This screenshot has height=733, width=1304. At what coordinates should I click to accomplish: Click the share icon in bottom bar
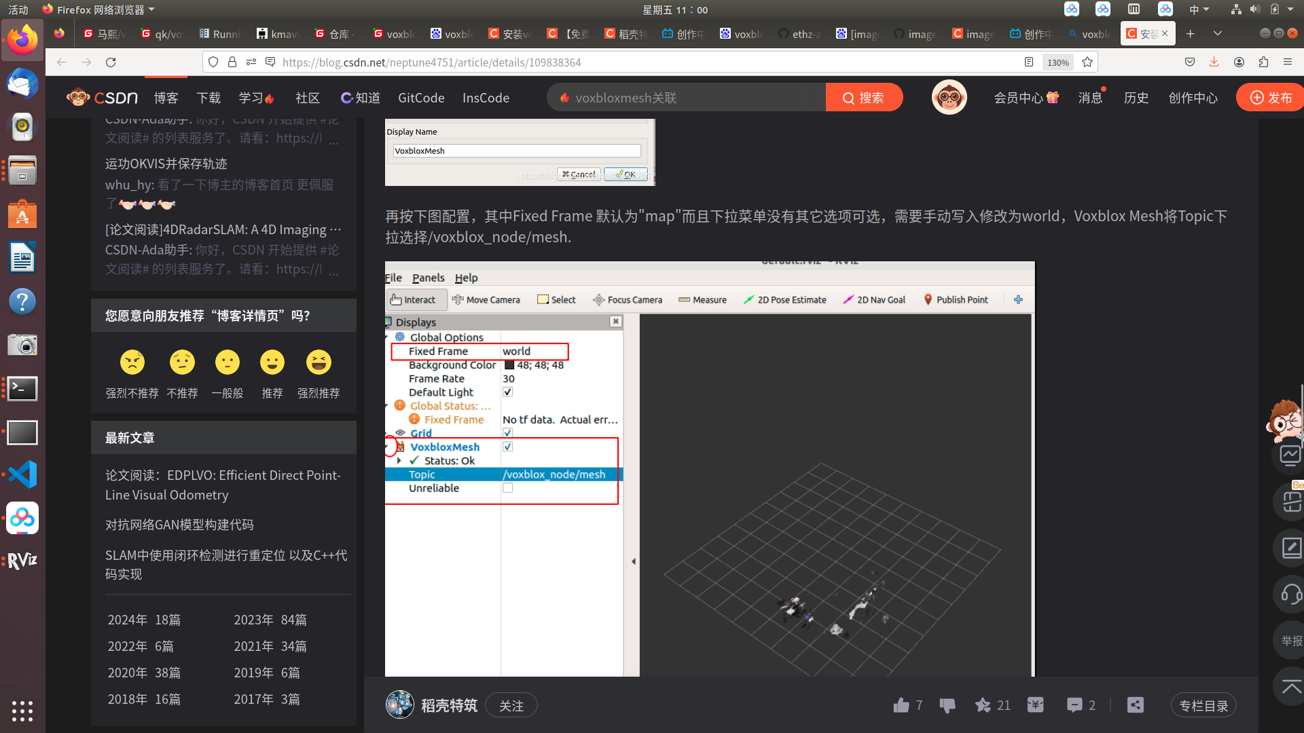pos(1135,705)
